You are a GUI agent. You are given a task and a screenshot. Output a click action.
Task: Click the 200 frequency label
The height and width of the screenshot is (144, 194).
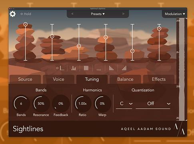pyautogui.click(x=178, y=86)
